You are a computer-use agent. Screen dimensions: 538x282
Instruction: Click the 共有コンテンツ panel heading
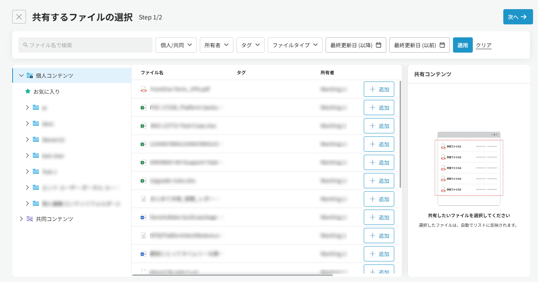pyautogui.click(x=433, y=74)
